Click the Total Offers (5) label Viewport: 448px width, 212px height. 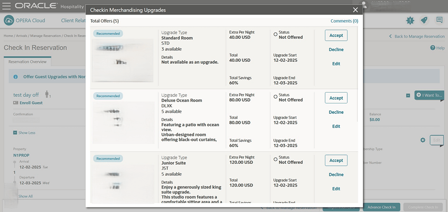(x=104, y=21)
